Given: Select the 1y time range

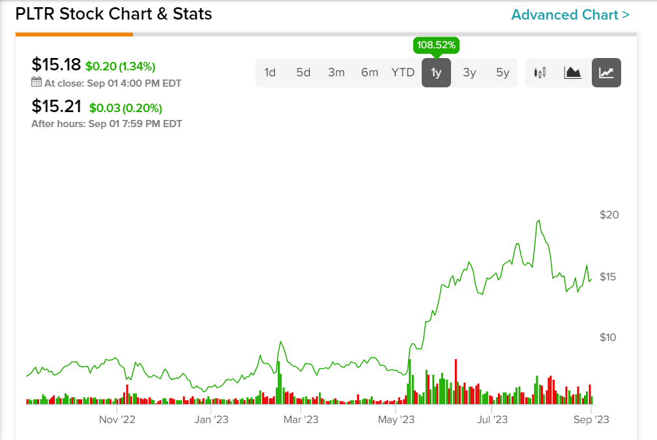Looking at the screenshot, I should click(436, 73).
